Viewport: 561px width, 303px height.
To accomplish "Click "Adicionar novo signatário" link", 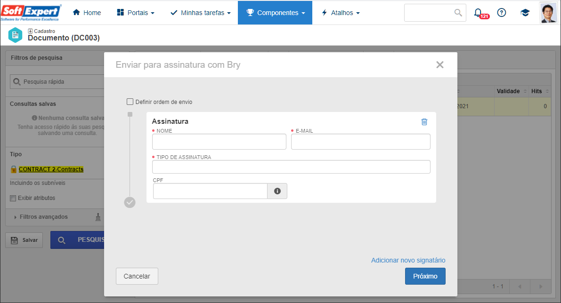I will click(x=408, y=260).
